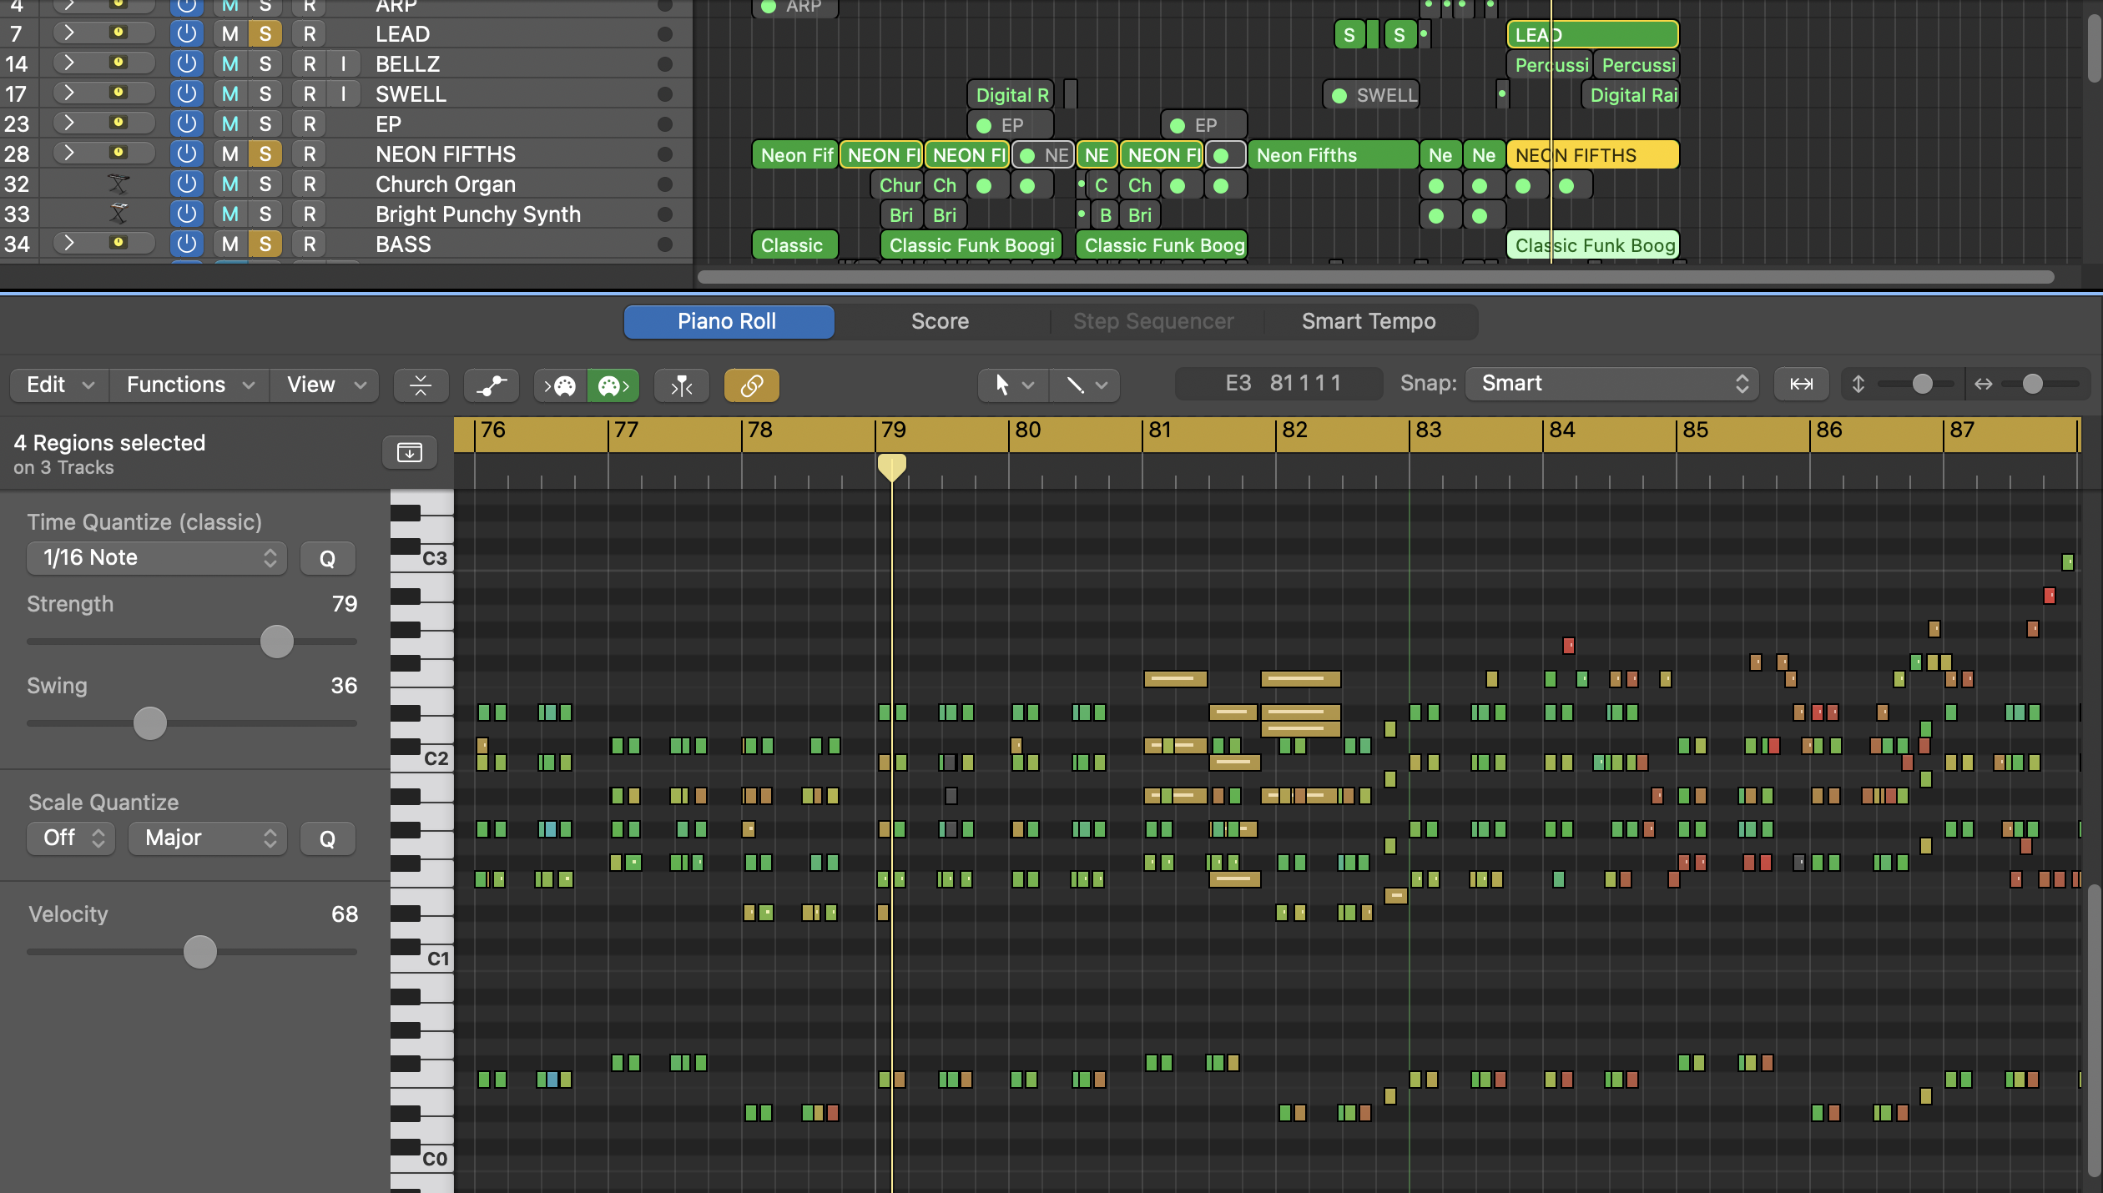Click the NEON FIFTHS track icon
Image resolution: width=2103 pixels, height=1193 pixels.
tap(119, 153)
